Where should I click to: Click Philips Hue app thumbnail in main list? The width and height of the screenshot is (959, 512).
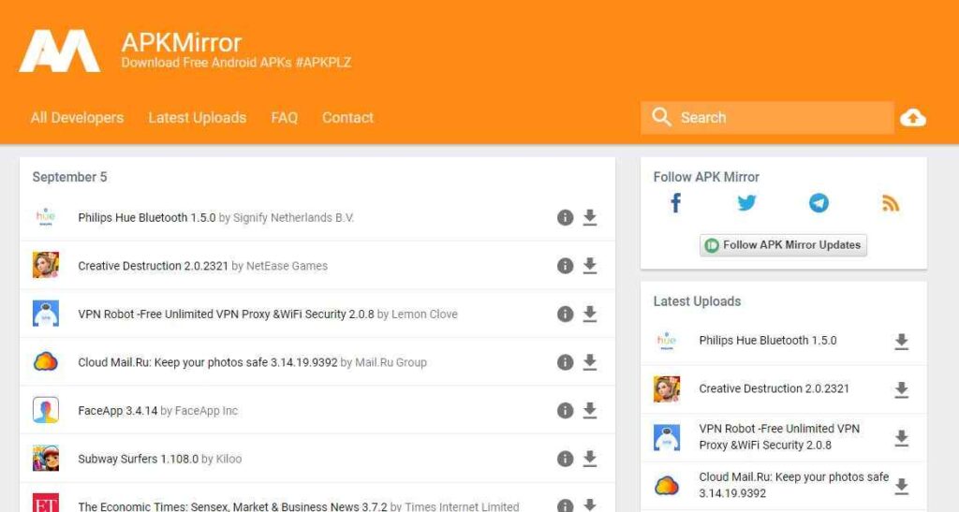click(46, 217)
